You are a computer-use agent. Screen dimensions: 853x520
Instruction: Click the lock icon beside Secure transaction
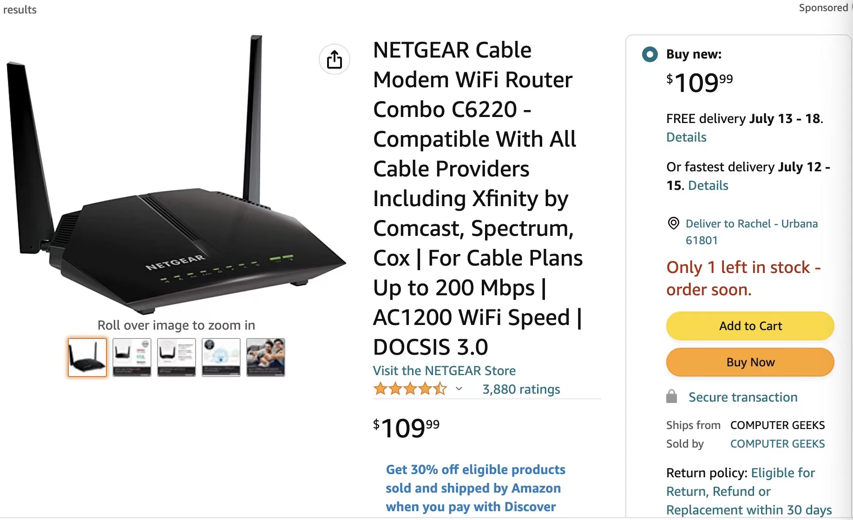671,396
